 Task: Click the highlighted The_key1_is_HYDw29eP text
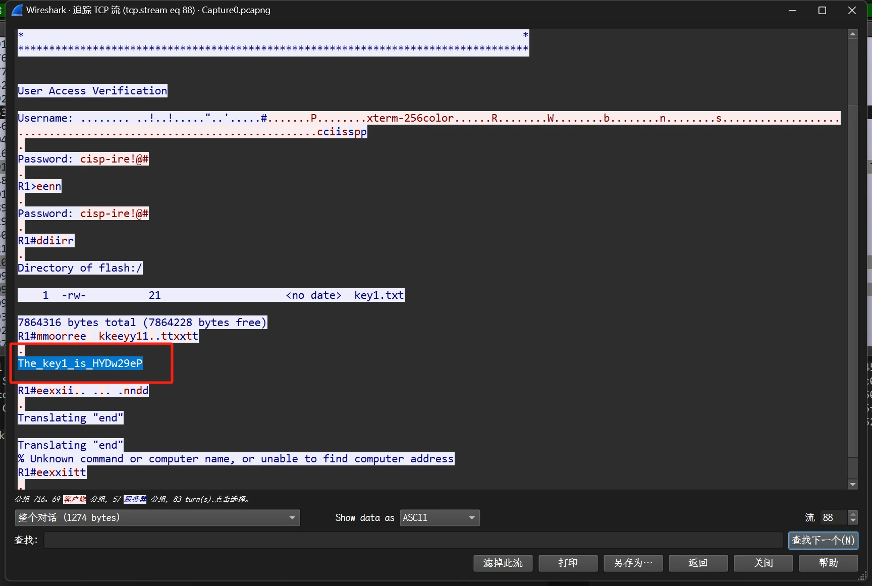point(80,363)
